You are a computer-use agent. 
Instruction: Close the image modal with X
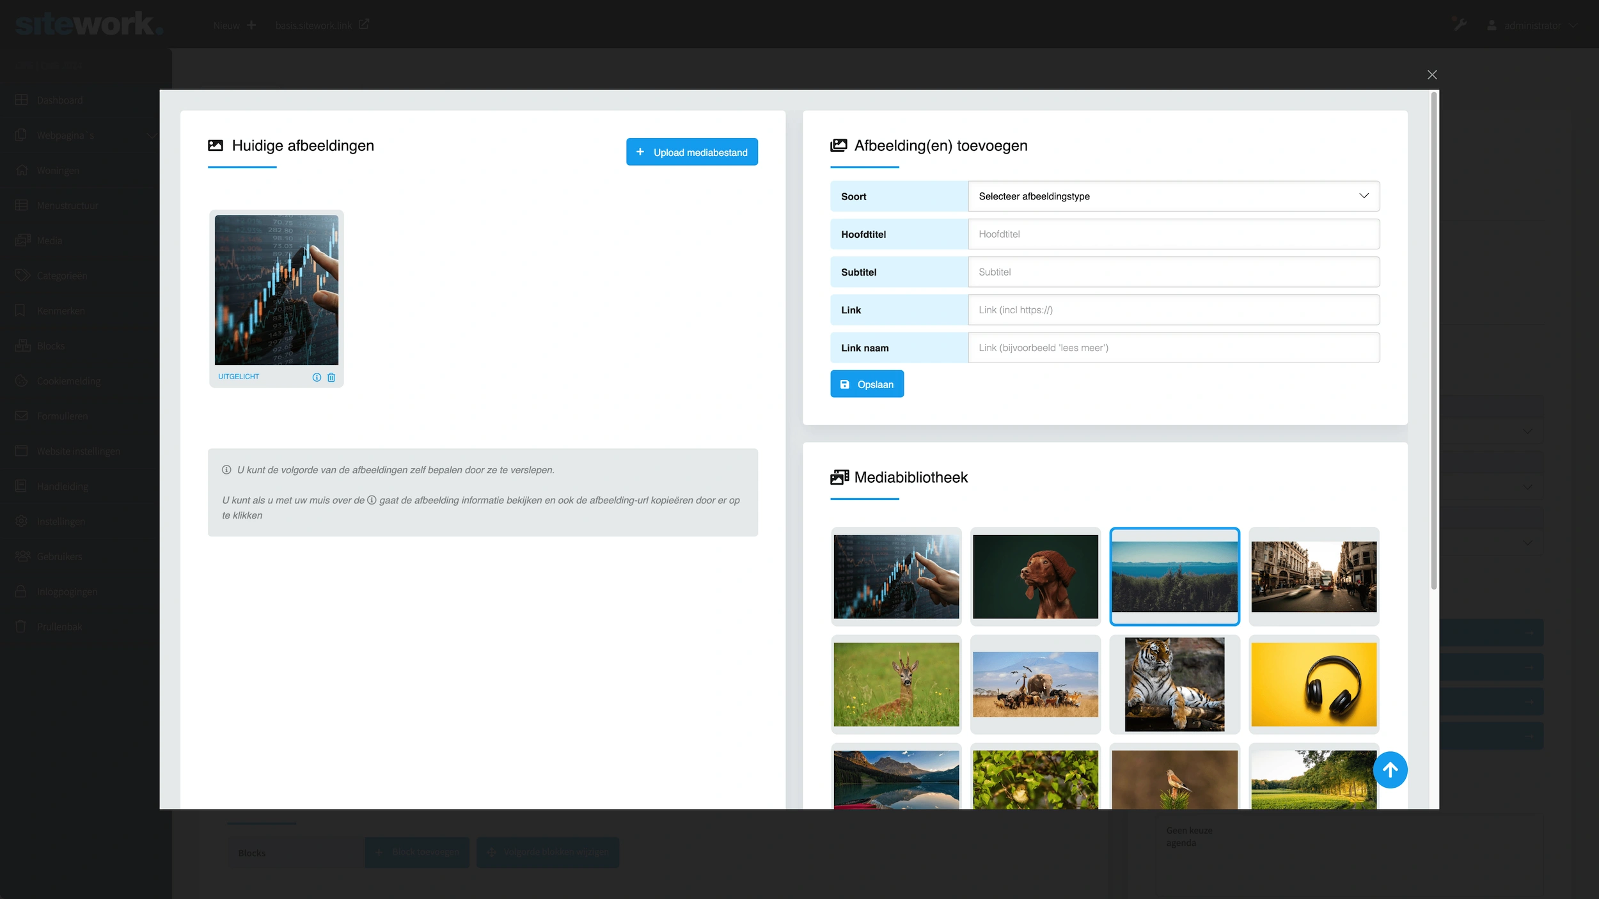[x=1432, y=75]
